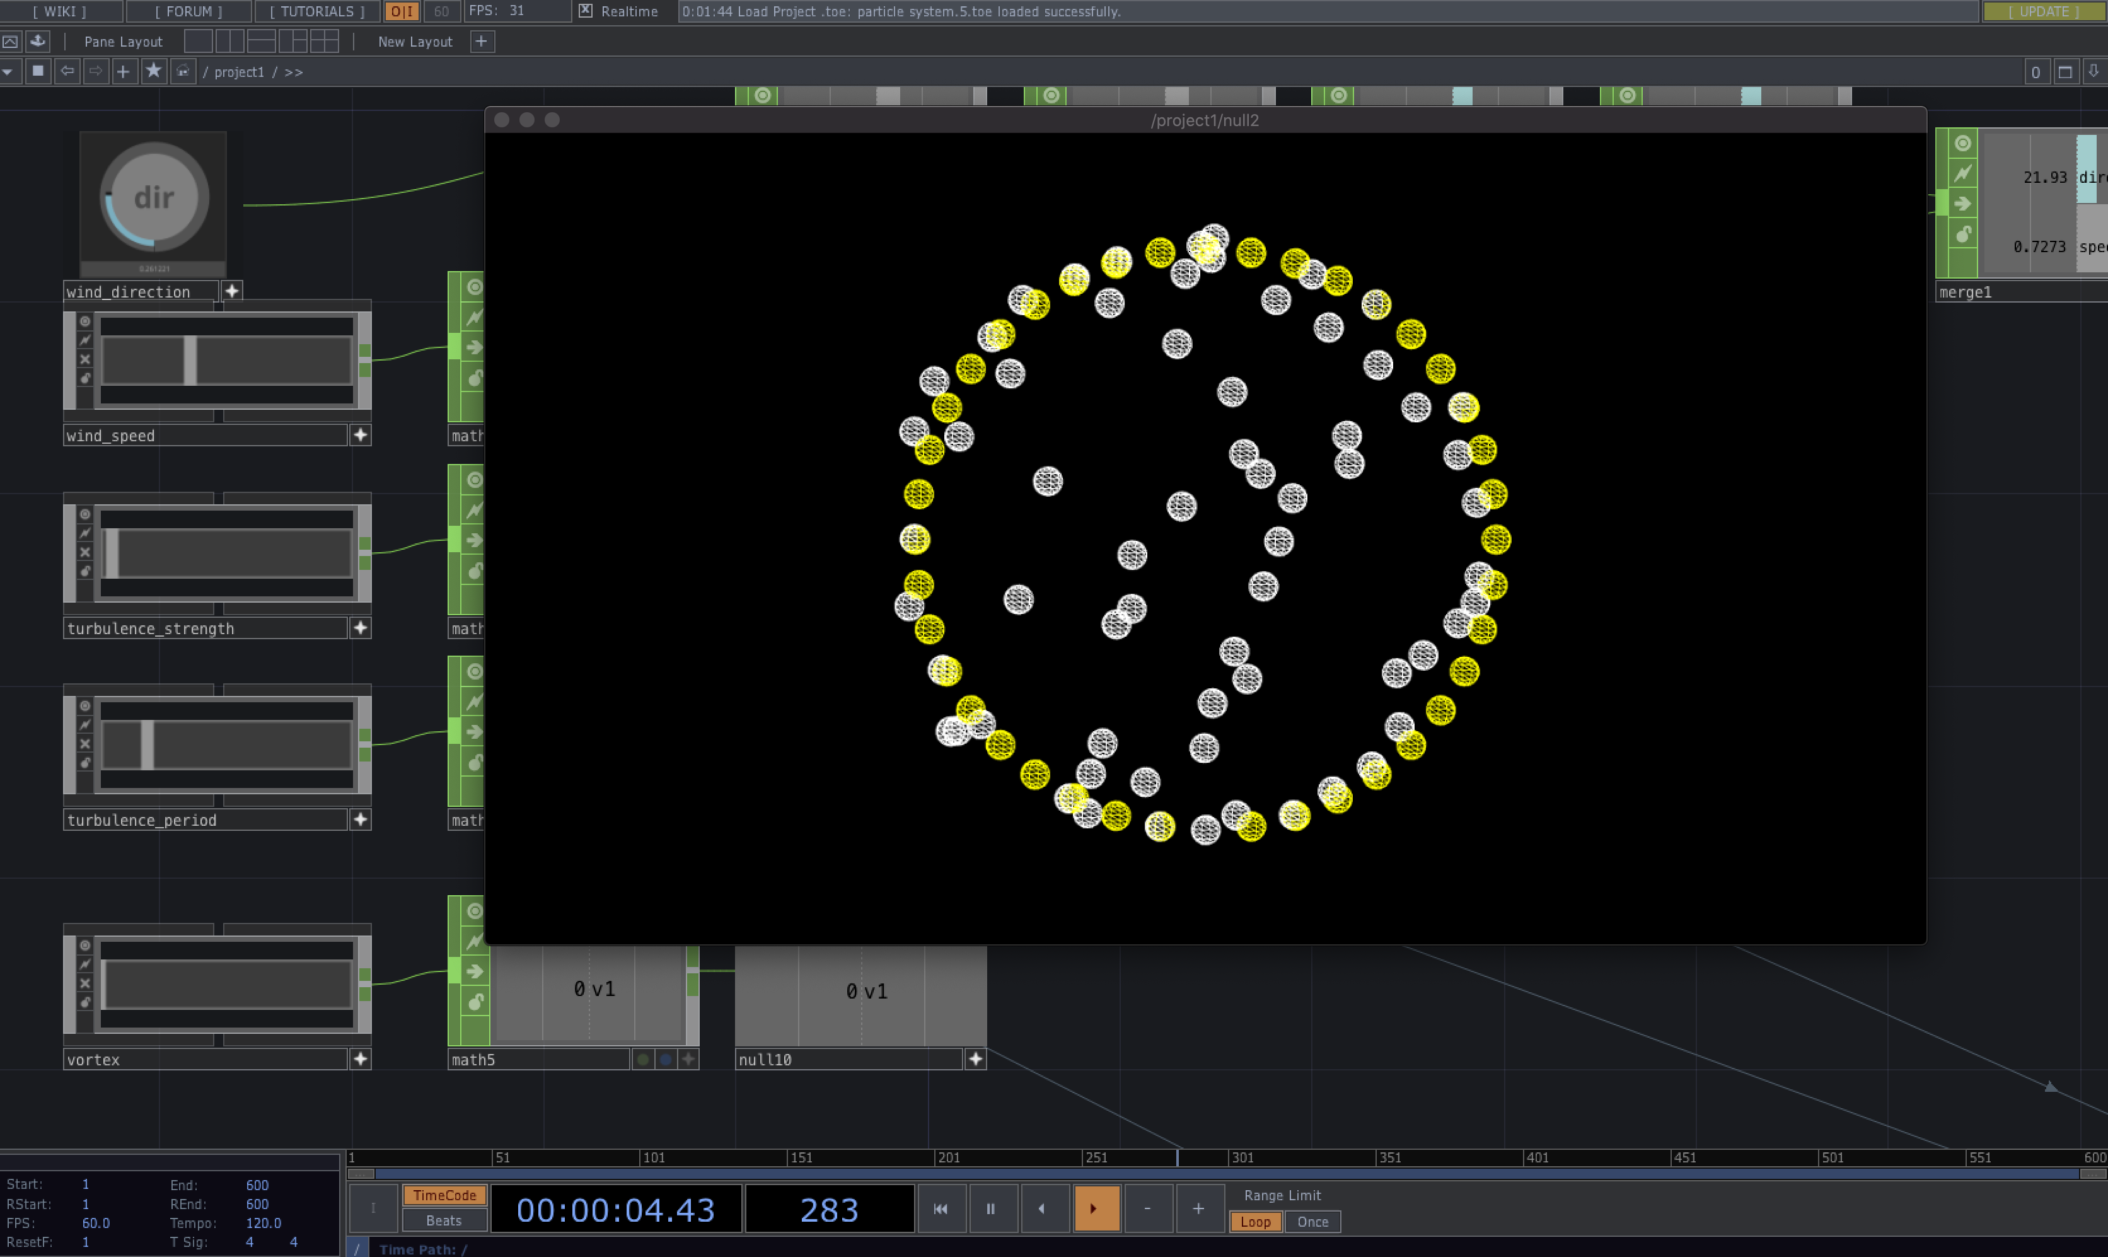Screen dimensions: 2108x1257
Task: Switch range limit to Once
Action: click(x=1312, y=1222)
